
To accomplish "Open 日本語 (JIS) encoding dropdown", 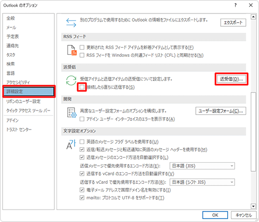I will tap(202, 166).
